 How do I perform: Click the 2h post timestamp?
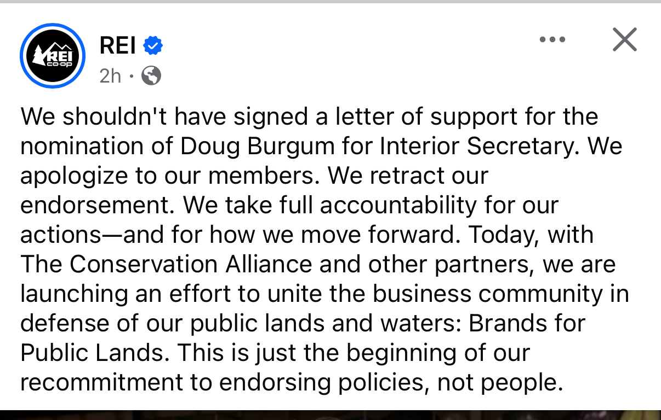(110, 76)
